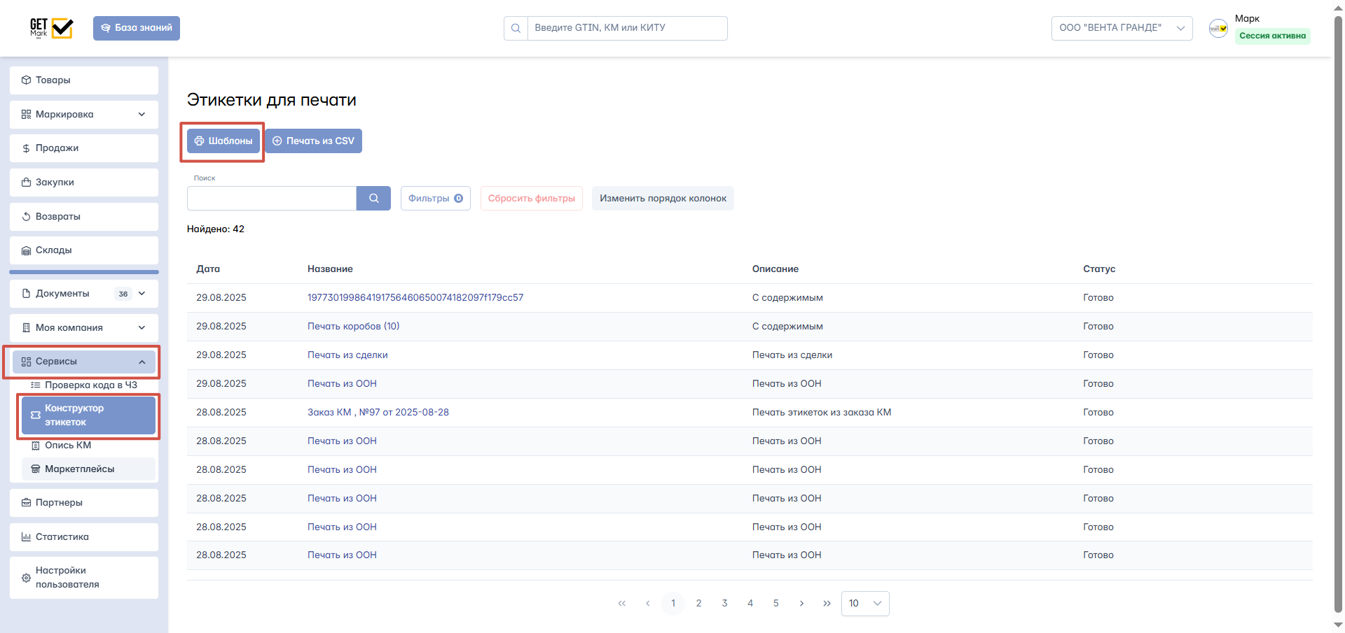The height and width of the screenshot is (633, 1345).
Task: Focus the GTIN, КМ или КИТУ input
Action: click(x=627, y=28)
